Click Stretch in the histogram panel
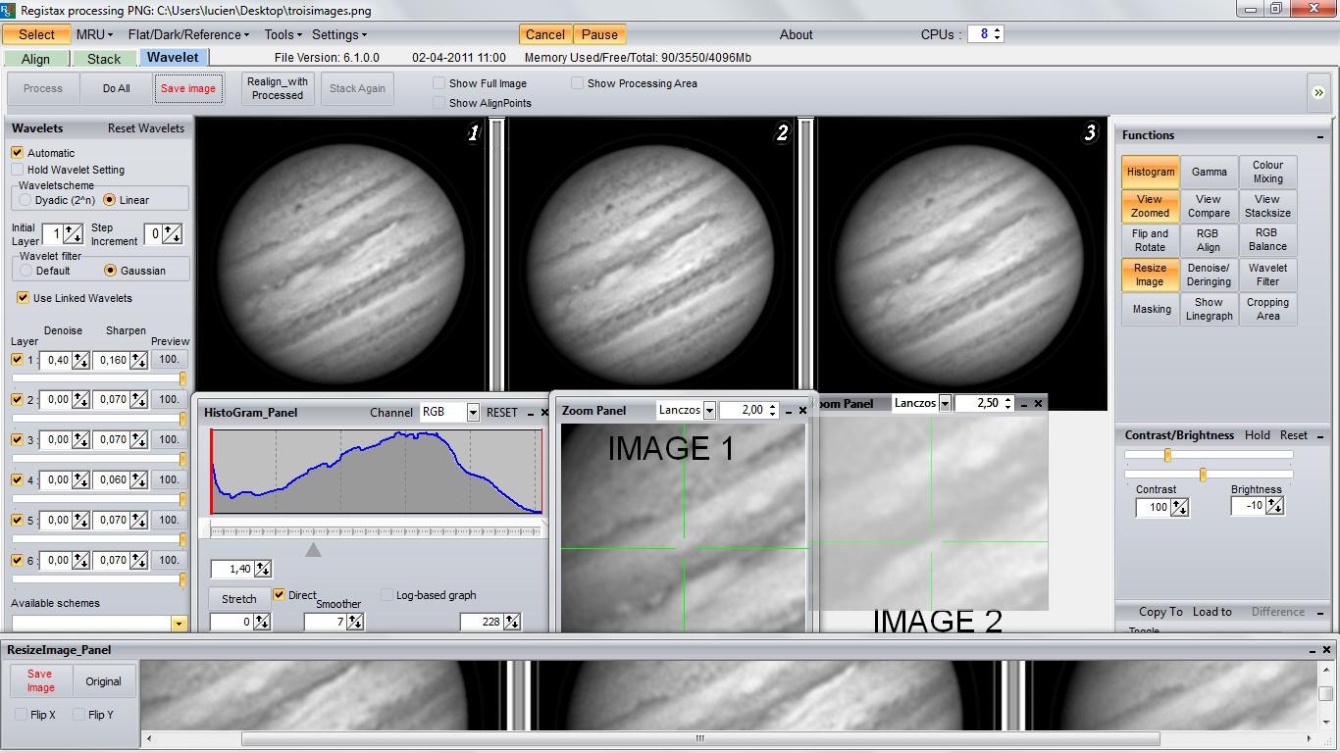 point(238,598)
